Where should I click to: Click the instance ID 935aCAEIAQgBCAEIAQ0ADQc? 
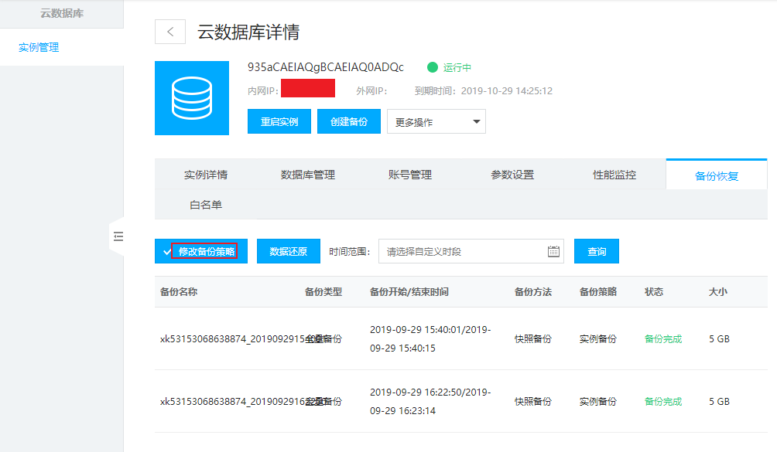(326, 67)
